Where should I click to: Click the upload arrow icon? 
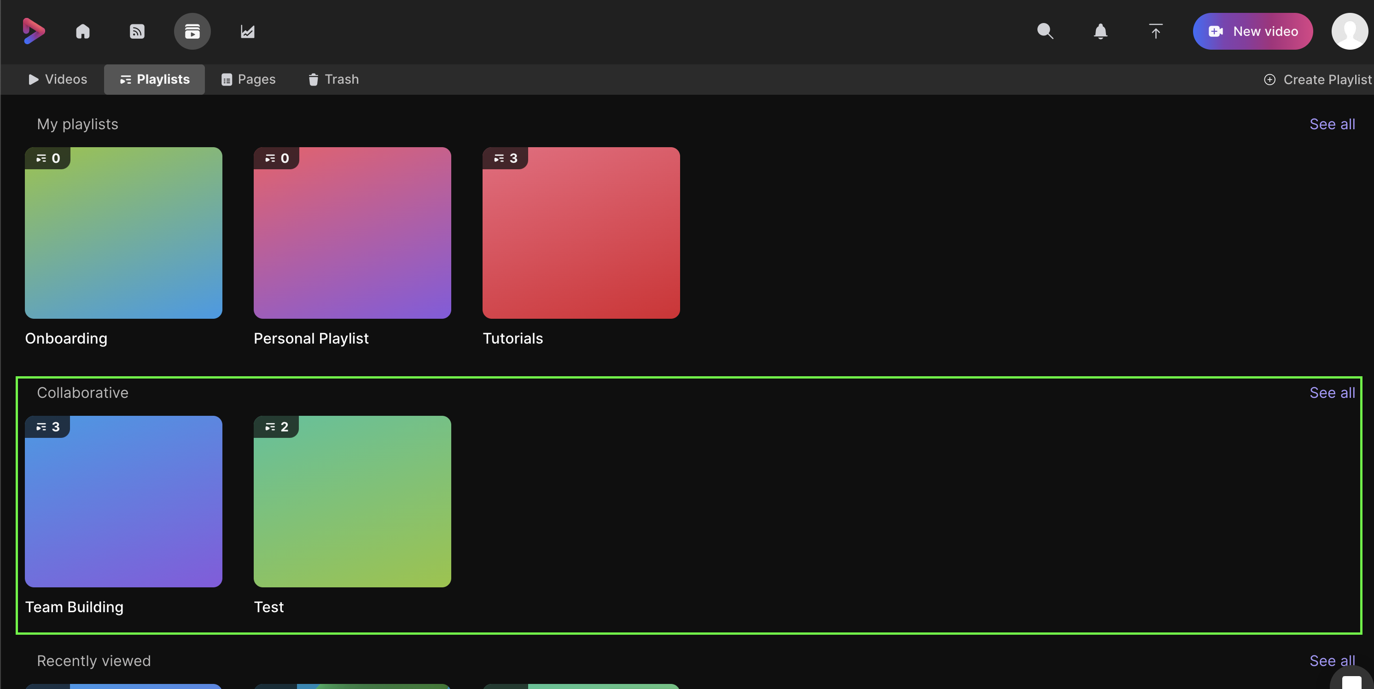click(1155, 31)
